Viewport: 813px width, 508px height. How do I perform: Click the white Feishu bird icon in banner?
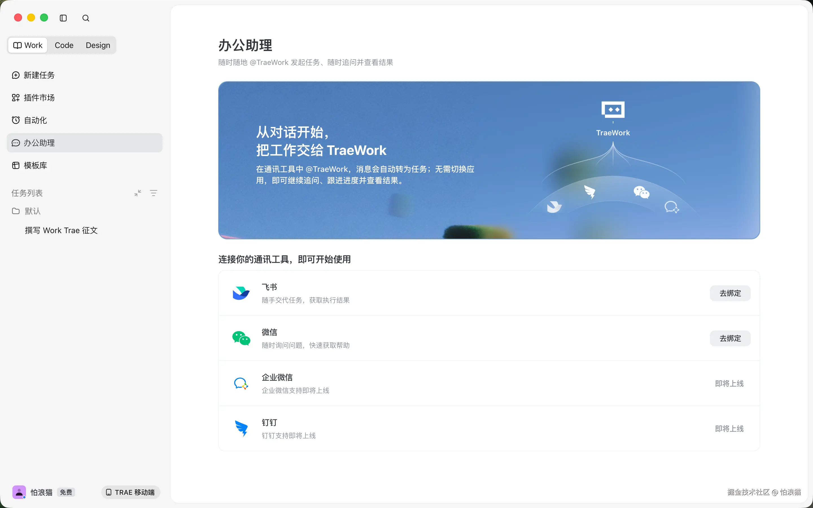point(554,207)
